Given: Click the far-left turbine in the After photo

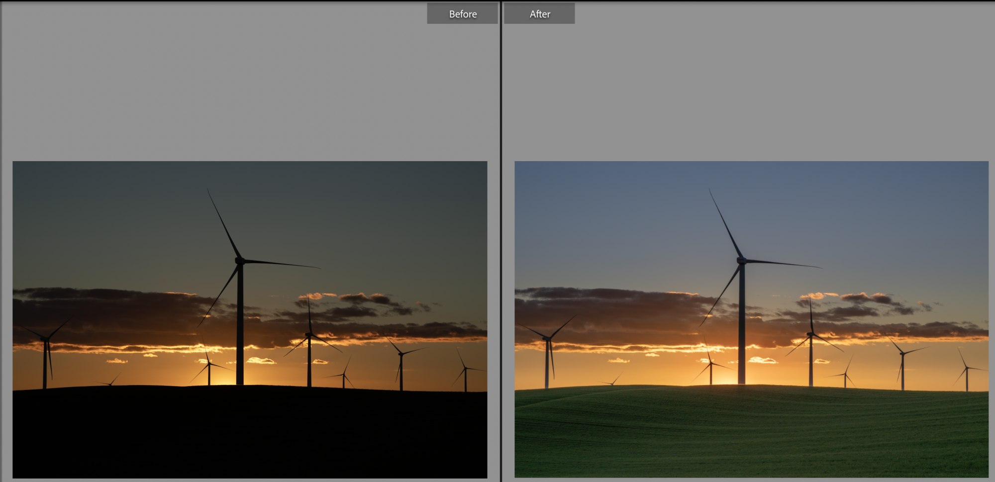Looking at the screenshot, I should point(547,358).
